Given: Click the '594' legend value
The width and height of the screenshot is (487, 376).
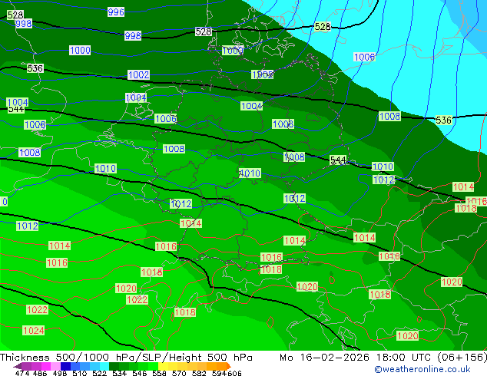Looking at the screenshot, I should point(219,373).
